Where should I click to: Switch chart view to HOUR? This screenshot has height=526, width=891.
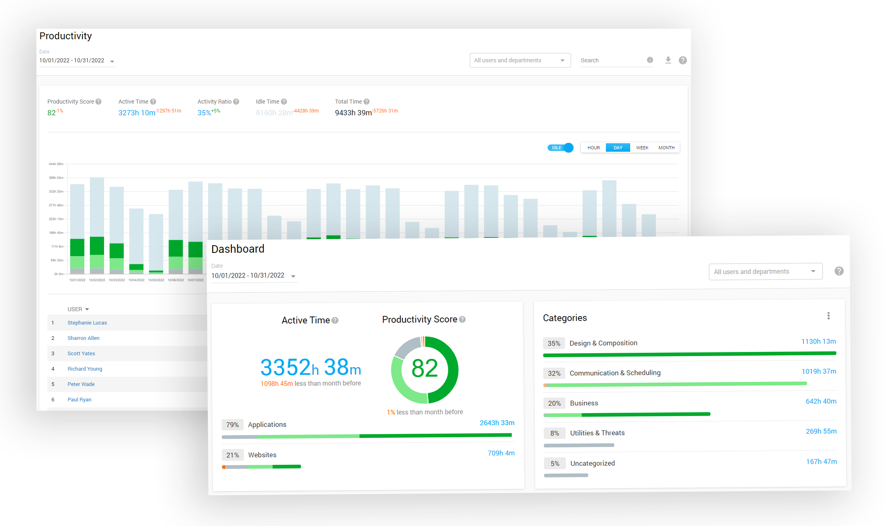coord(594,148)
